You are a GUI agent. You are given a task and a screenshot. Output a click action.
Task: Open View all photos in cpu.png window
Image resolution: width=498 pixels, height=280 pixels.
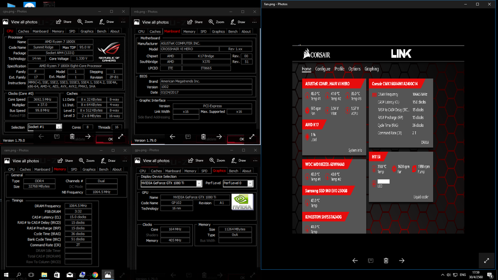click(20, 22)
